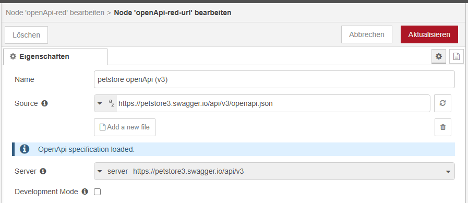Screen dimensions: 468x203
Task: Click the info icon in loaded message
Action: [x=25, y=149]
